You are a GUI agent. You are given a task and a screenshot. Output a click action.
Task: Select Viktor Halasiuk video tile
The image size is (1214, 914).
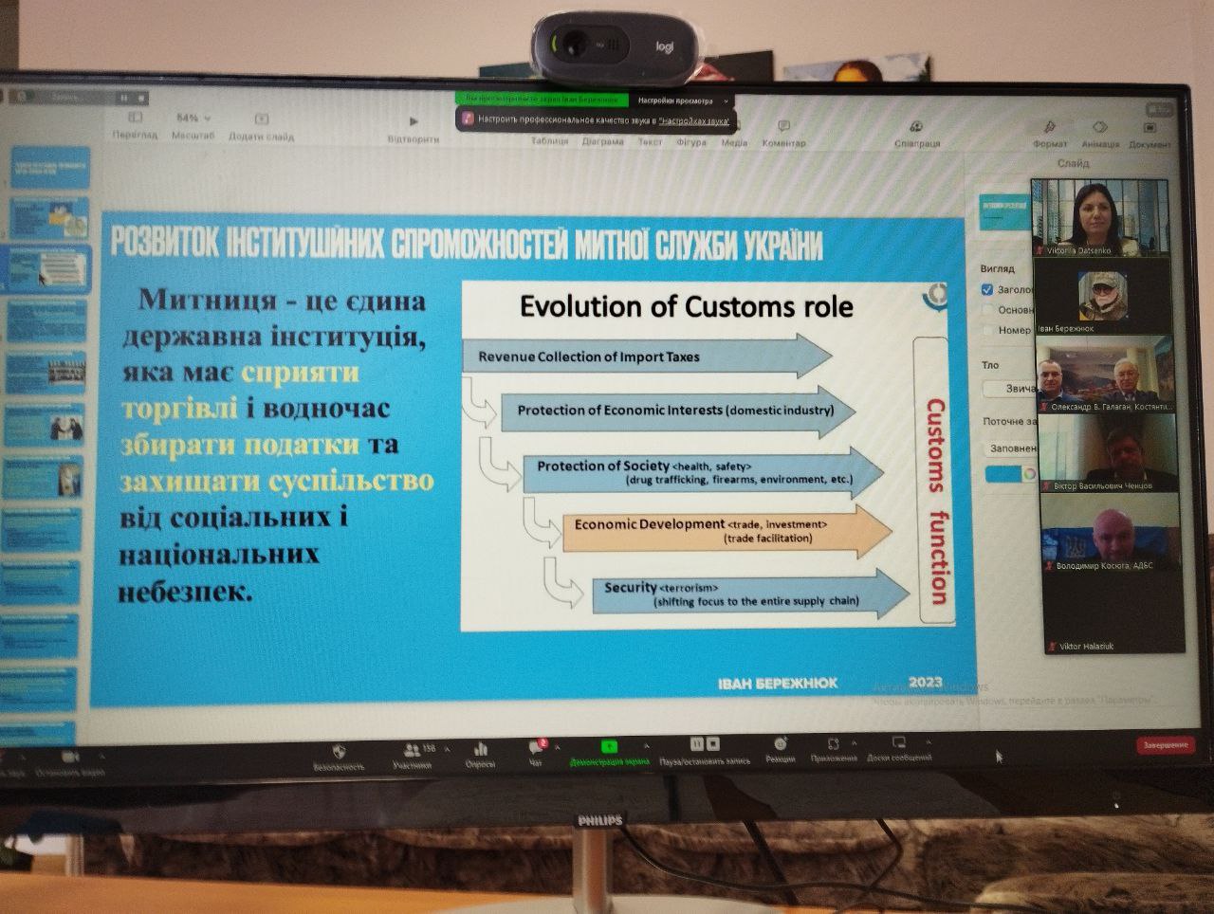[x=1114, y=613]
